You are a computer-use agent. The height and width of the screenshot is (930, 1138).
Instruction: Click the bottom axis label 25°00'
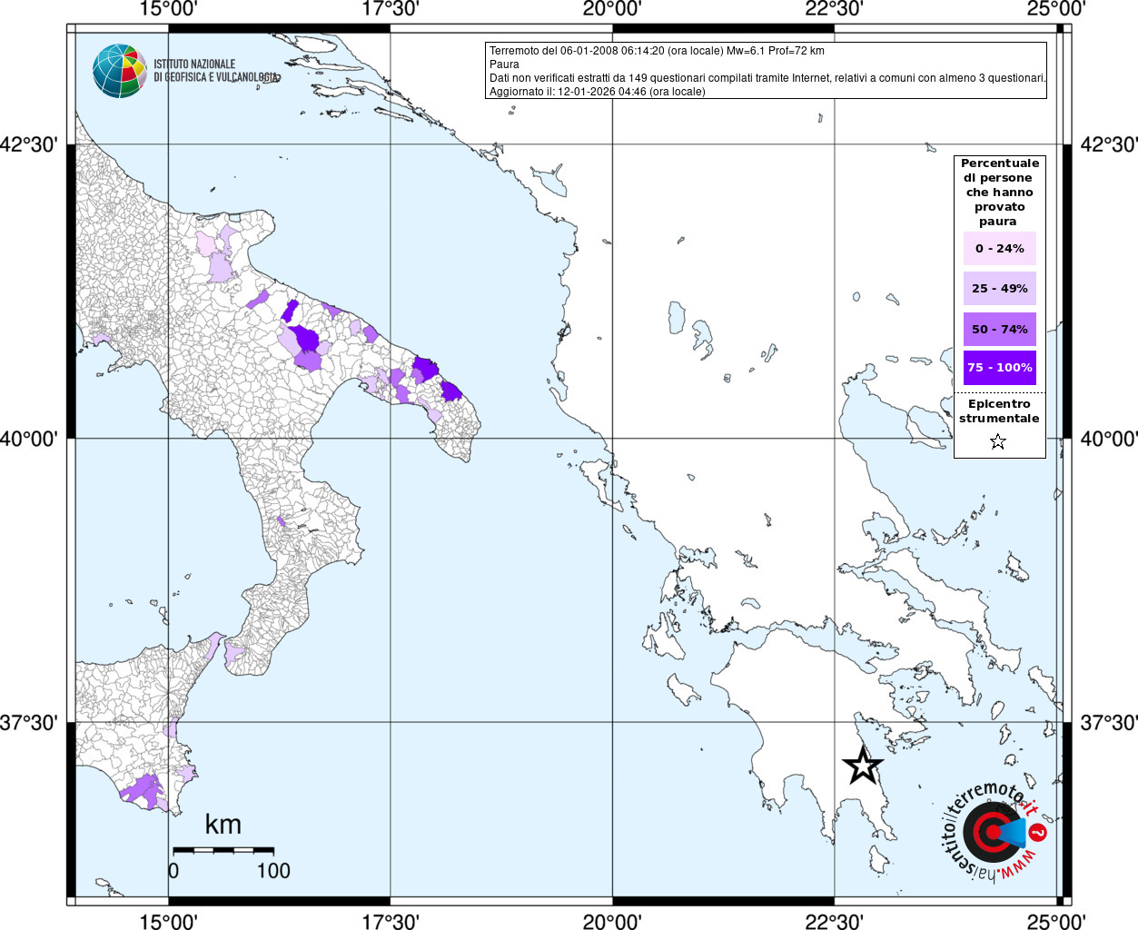click(1056, 922)
